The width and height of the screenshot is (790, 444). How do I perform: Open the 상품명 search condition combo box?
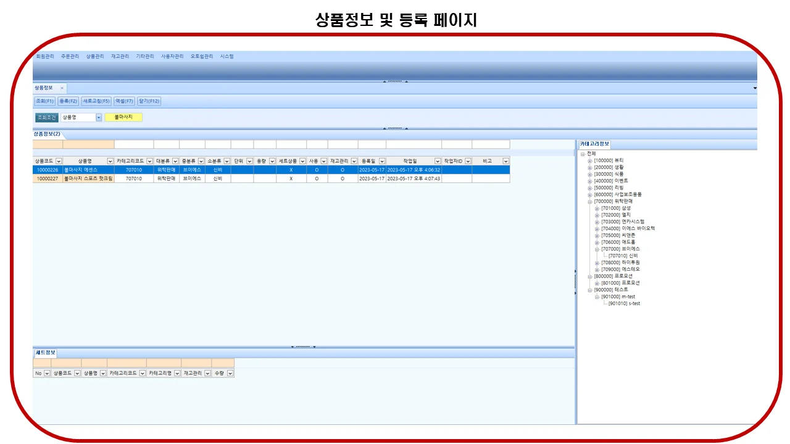tap(99, 117)
